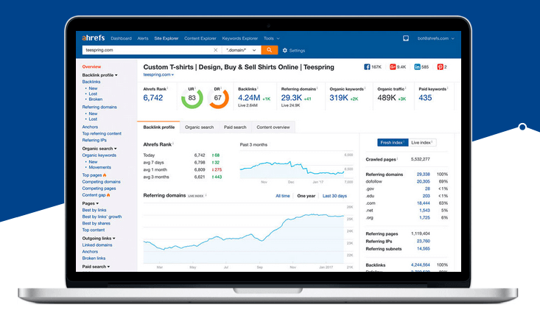
Task: Open the notifications screen icon
Action: (x=406, y=38)
